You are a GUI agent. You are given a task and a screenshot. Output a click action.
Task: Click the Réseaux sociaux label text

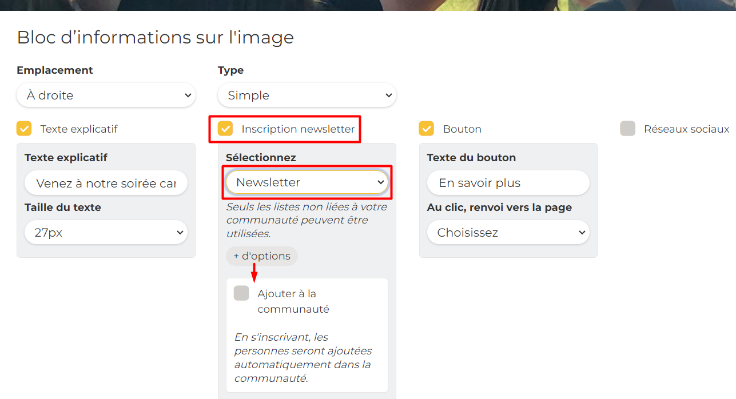pyautogui.click(x=686, y=129)
